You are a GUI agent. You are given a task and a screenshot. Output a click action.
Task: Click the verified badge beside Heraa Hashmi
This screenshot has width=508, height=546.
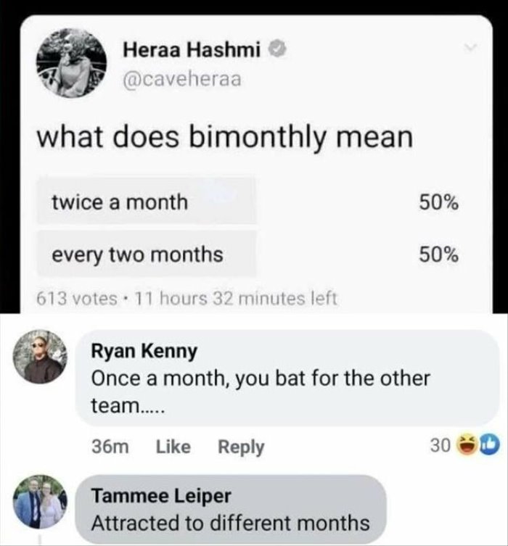(x=276, y=50)
